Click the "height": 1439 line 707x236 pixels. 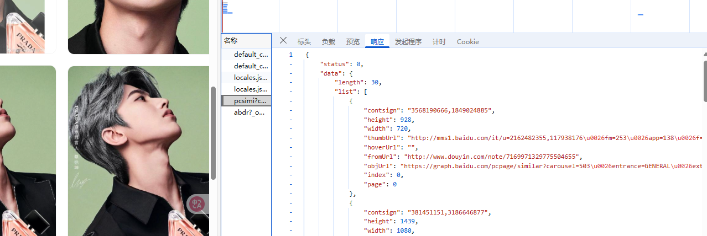click(x=391, y=221)
